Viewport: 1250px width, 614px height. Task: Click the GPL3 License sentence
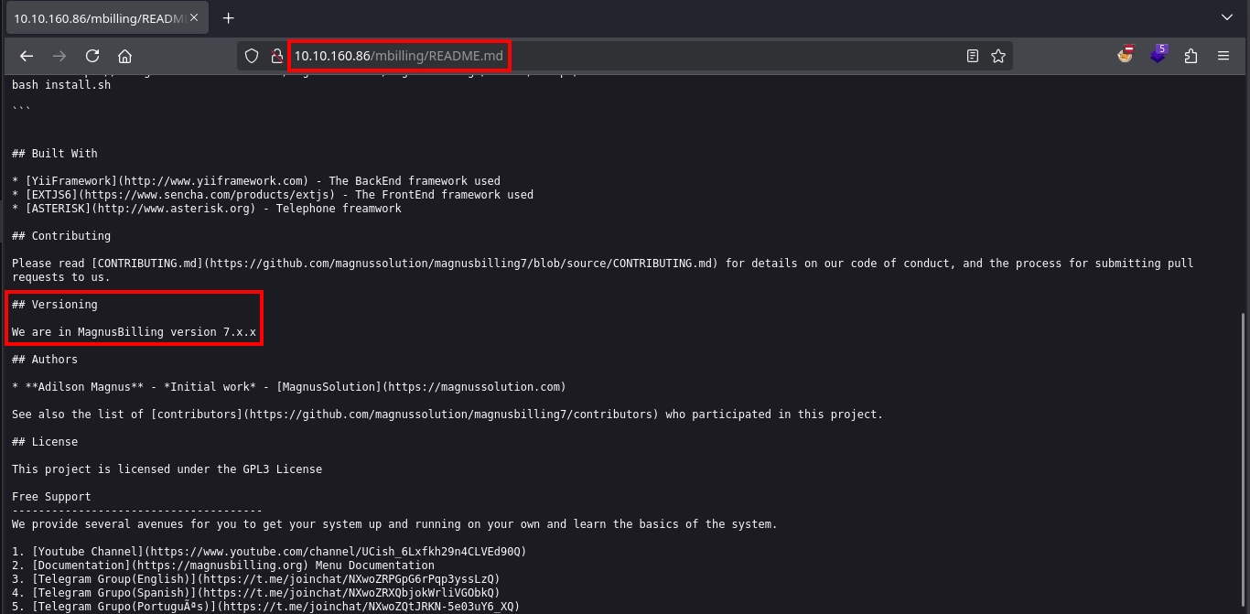[x=167, y=469]
